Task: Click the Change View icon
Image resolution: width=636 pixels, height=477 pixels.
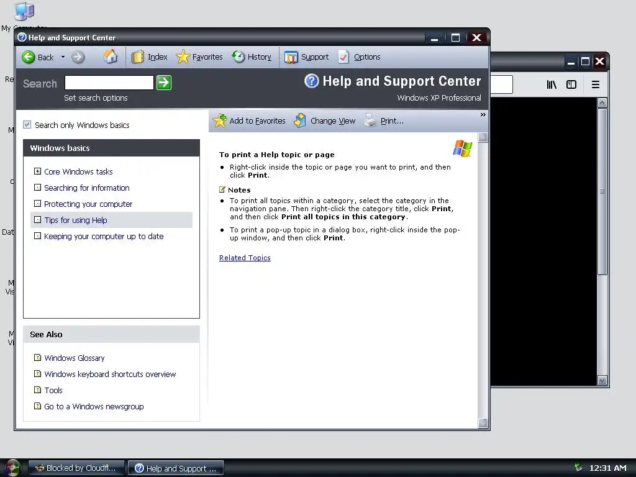Action: 300,120
